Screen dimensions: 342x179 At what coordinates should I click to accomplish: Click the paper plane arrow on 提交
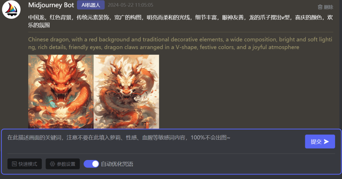326,142
